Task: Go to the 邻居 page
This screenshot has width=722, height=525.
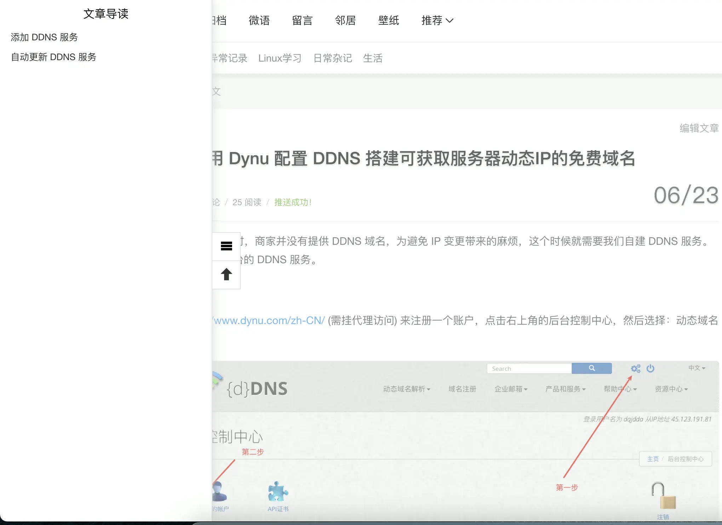Action: pyautogui.click(x=345, y=21)
